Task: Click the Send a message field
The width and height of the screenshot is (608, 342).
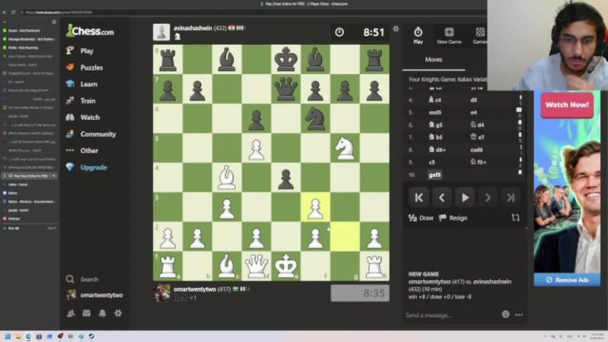Action: click(x=451, y=315)
